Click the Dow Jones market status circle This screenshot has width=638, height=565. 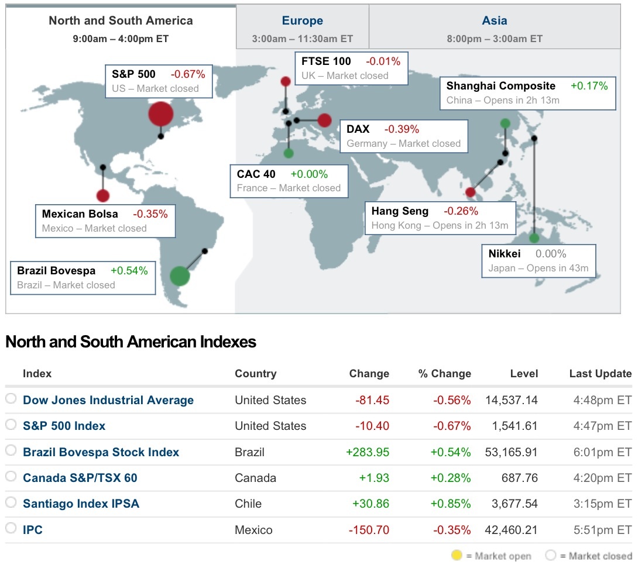click(x=11, y=398)
